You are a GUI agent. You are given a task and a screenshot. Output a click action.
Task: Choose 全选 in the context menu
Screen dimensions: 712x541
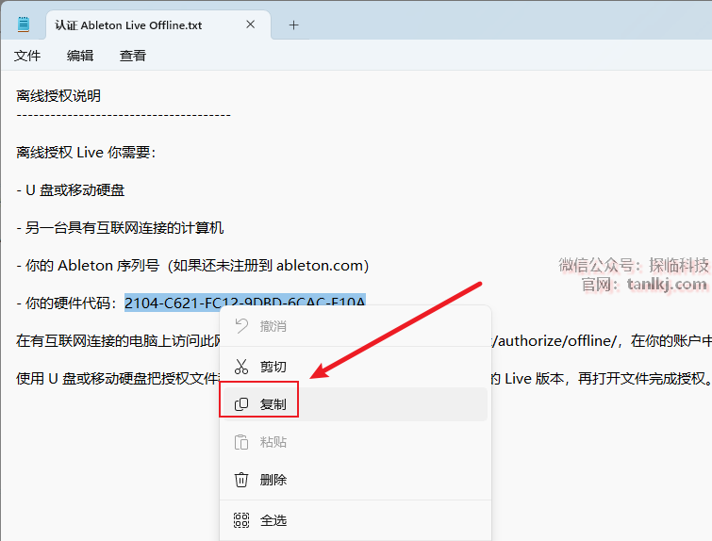356,520
